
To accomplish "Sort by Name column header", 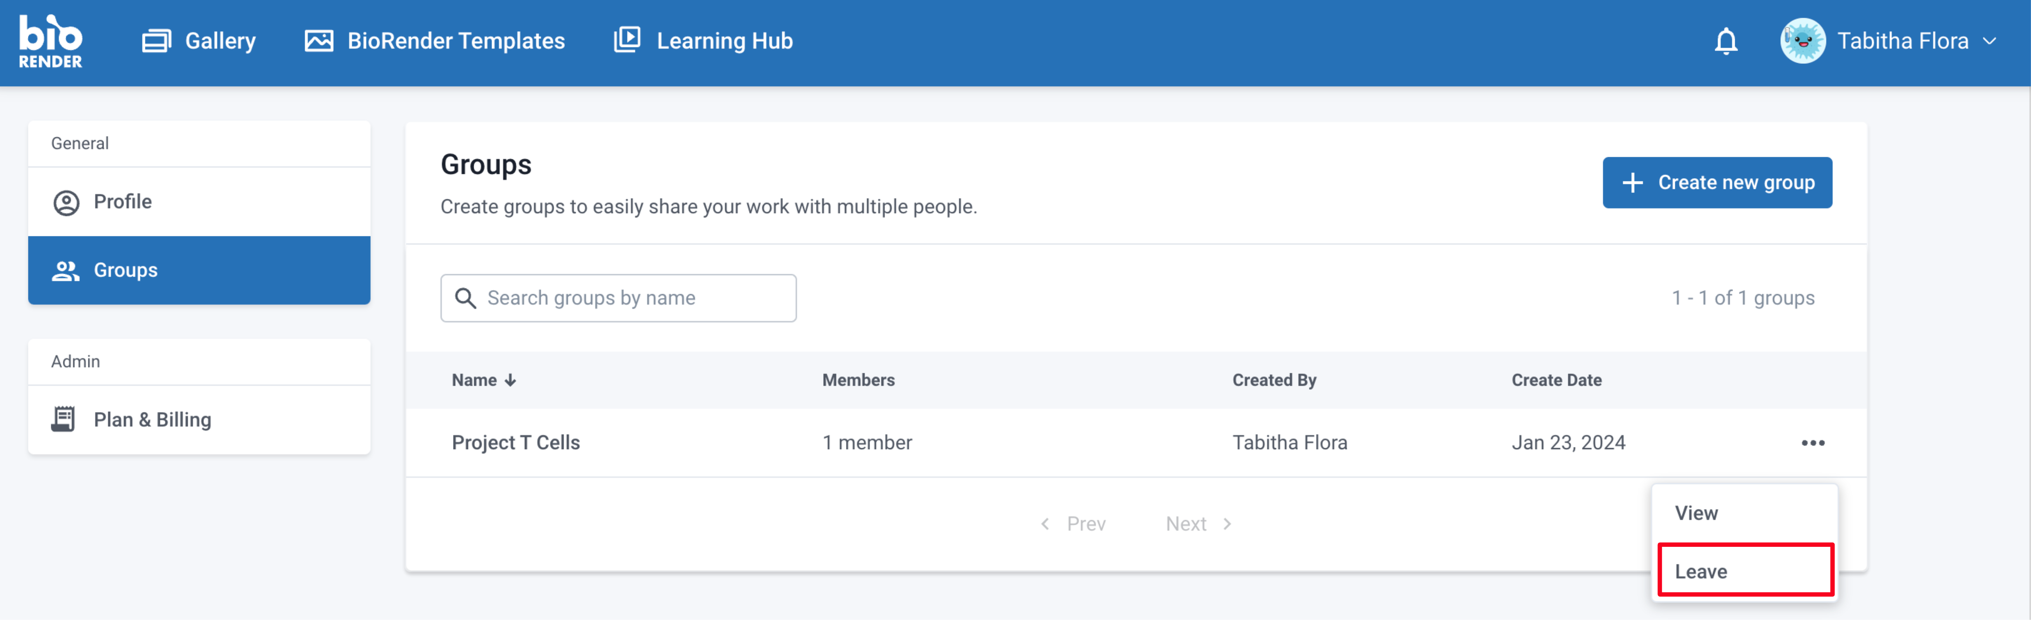I will click(474, 380).
